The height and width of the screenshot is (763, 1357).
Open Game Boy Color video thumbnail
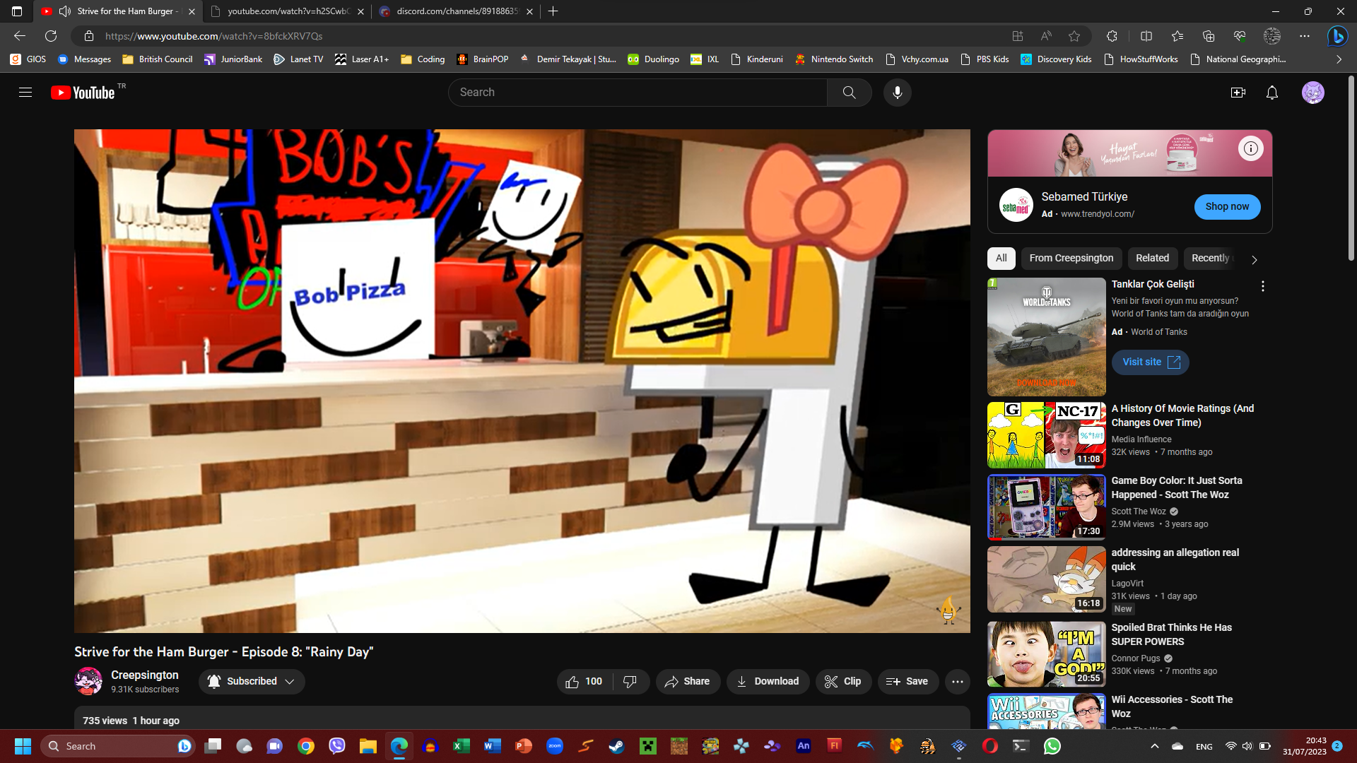click(1046, 507)
